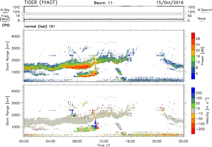Select the Time UT axis label
The height and width of the screenshot is (147, 212).
pos(104,145)
